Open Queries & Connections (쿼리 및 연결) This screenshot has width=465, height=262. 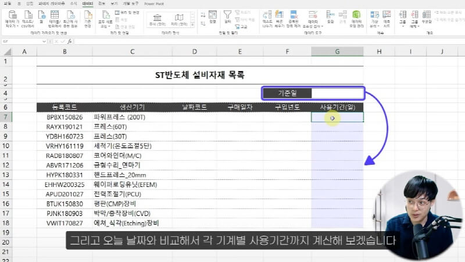point(127,12)
